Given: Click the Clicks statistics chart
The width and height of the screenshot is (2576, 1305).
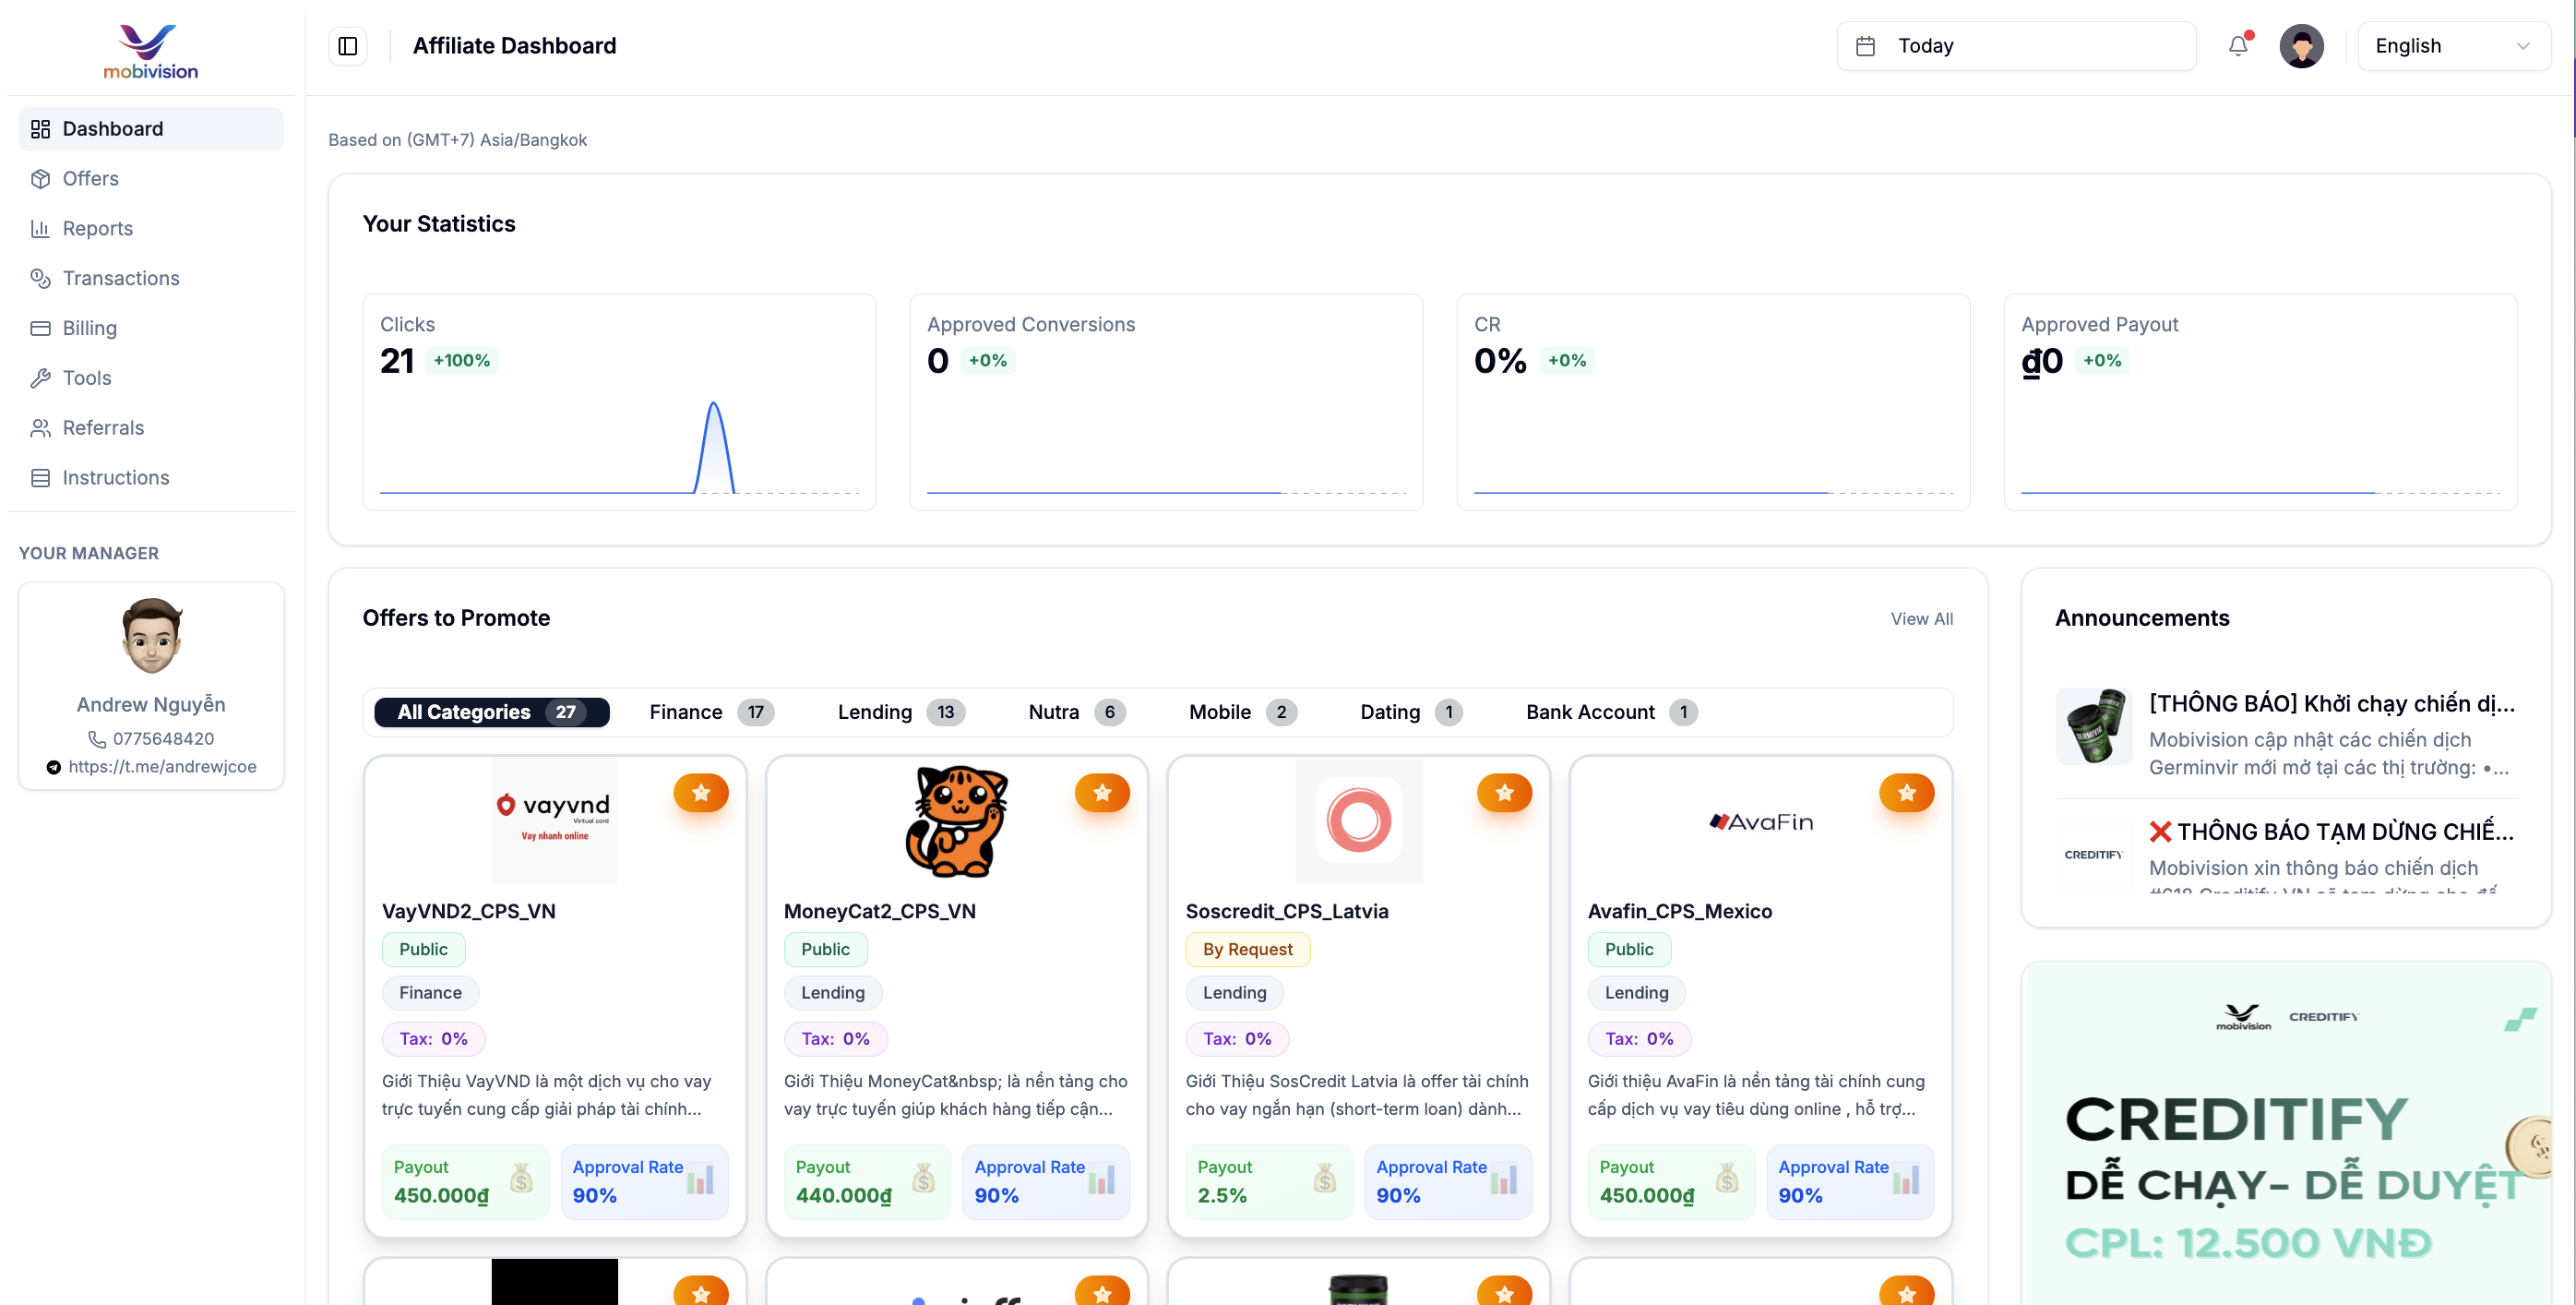Looking at the screenshot, I should (618, 448).
